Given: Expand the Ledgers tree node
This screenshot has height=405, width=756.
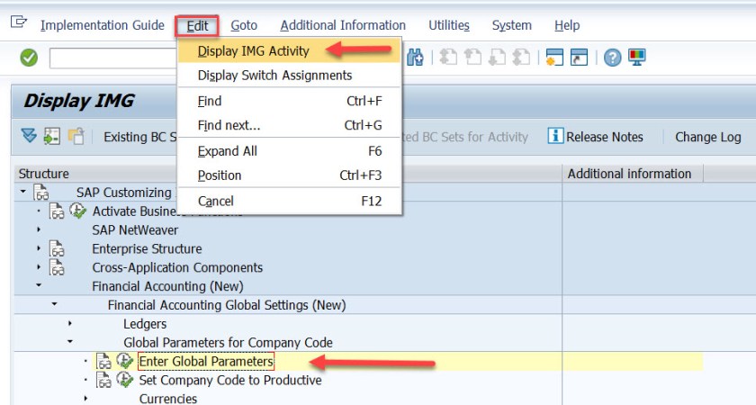Looking at the screenshot, I should click(x=70, y=323).
